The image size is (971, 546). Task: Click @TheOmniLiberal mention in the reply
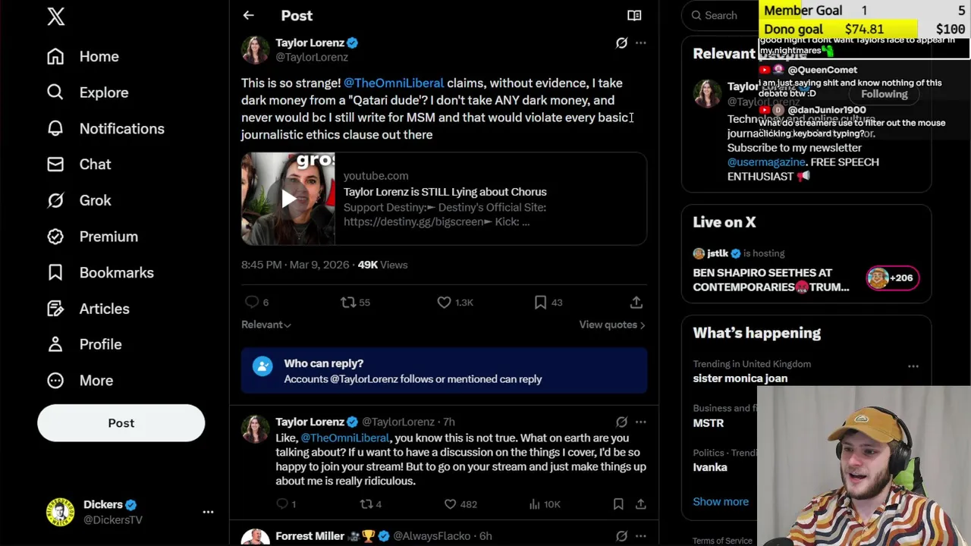coord(345,438)
